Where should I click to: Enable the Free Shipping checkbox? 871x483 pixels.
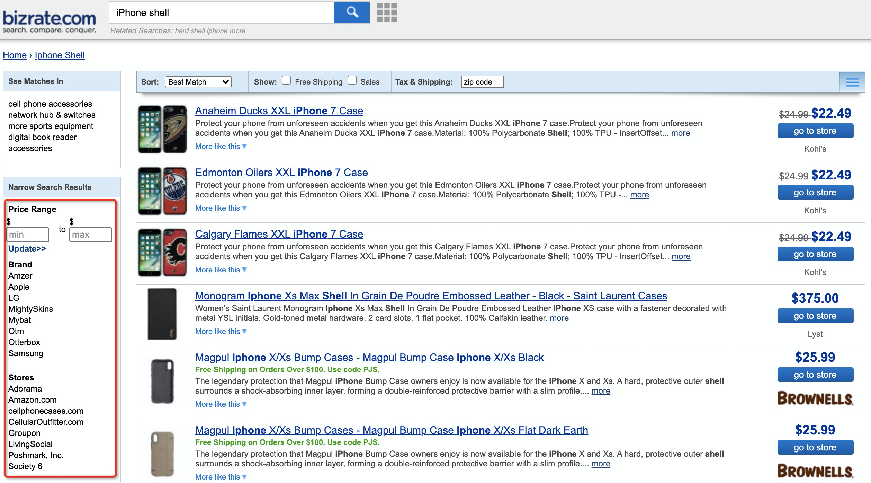286,80
